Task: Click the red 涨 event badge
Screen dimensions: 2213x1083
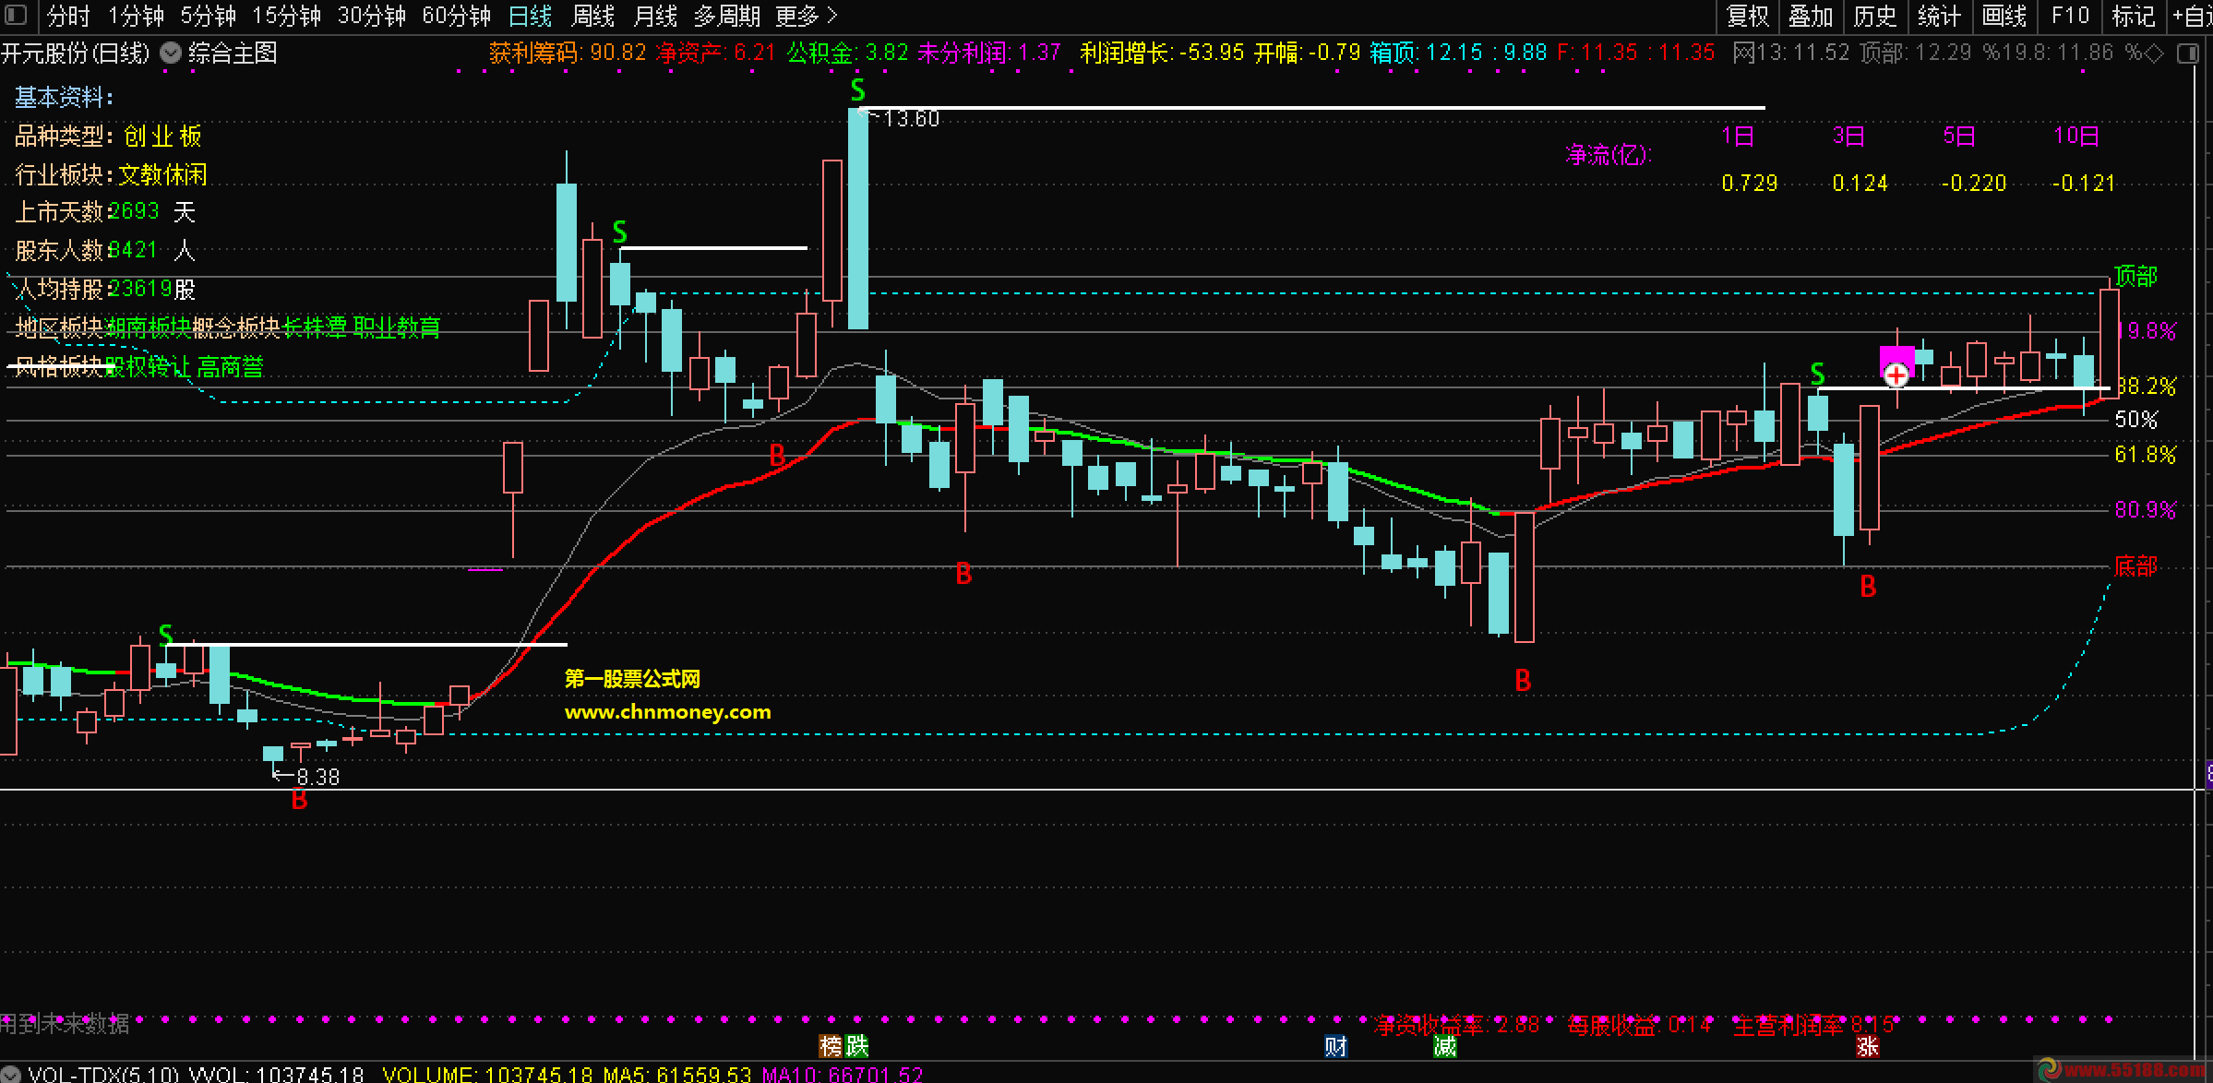Action: click(x=1868, y=1045)
